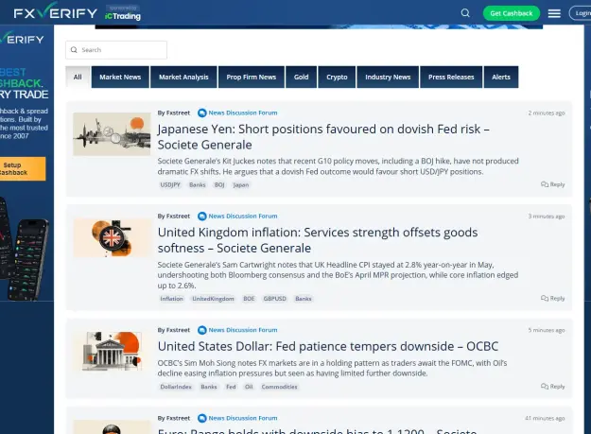Viewport: 591px width, 434px height.
Task: Switch to Market Analysis tab
Action: tap(183, 77)
